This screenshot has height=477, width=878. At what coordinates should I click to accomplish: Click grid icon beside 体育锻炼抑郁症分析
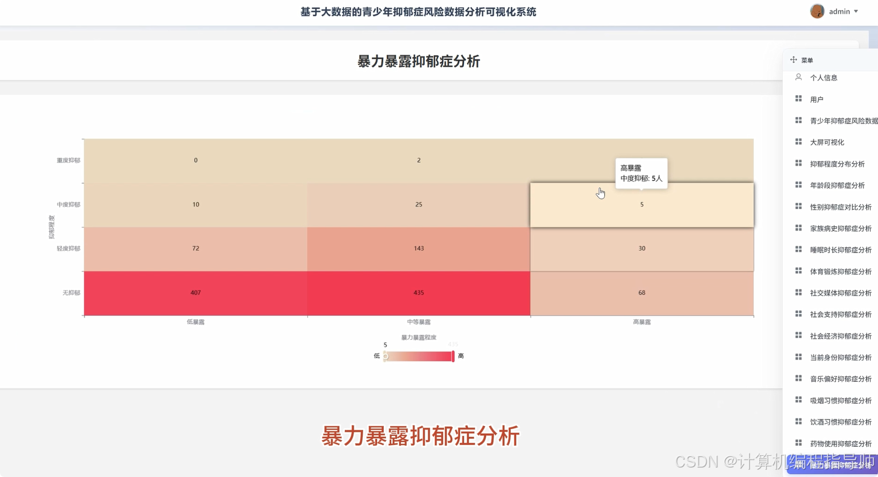[799, 271]
